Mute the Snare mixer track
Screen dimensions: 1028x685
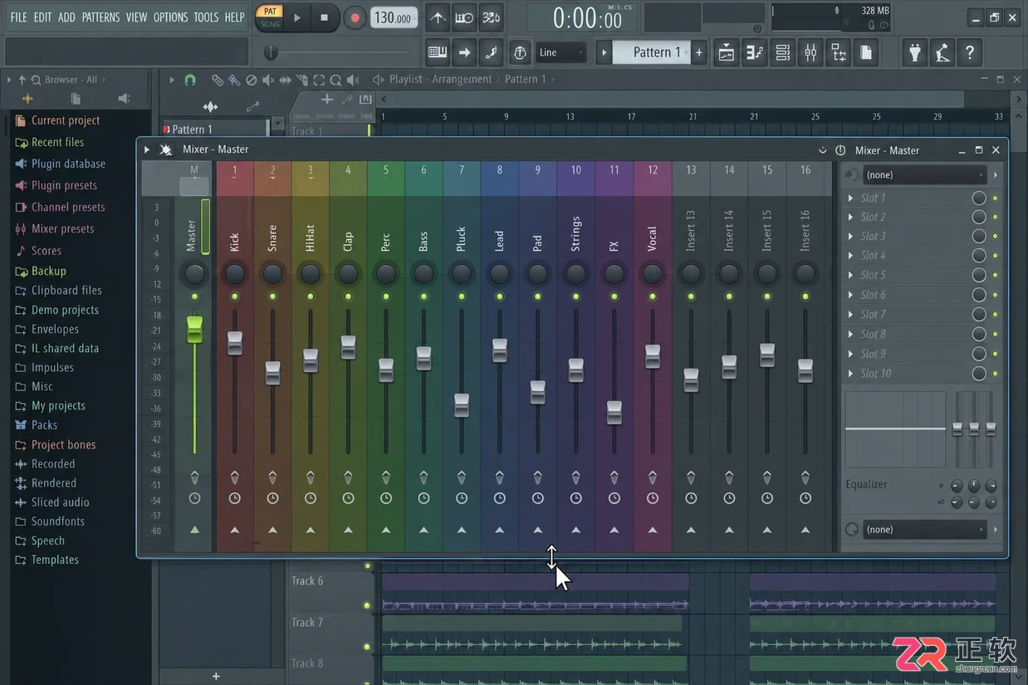pos(272,296)
